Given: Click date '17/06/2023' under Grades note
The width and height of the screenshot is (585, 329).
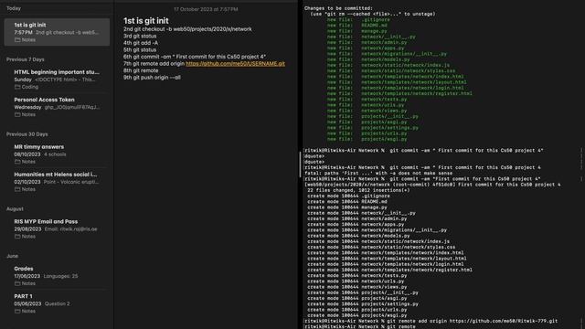Looking at the screenshot, I should [27, 276].
